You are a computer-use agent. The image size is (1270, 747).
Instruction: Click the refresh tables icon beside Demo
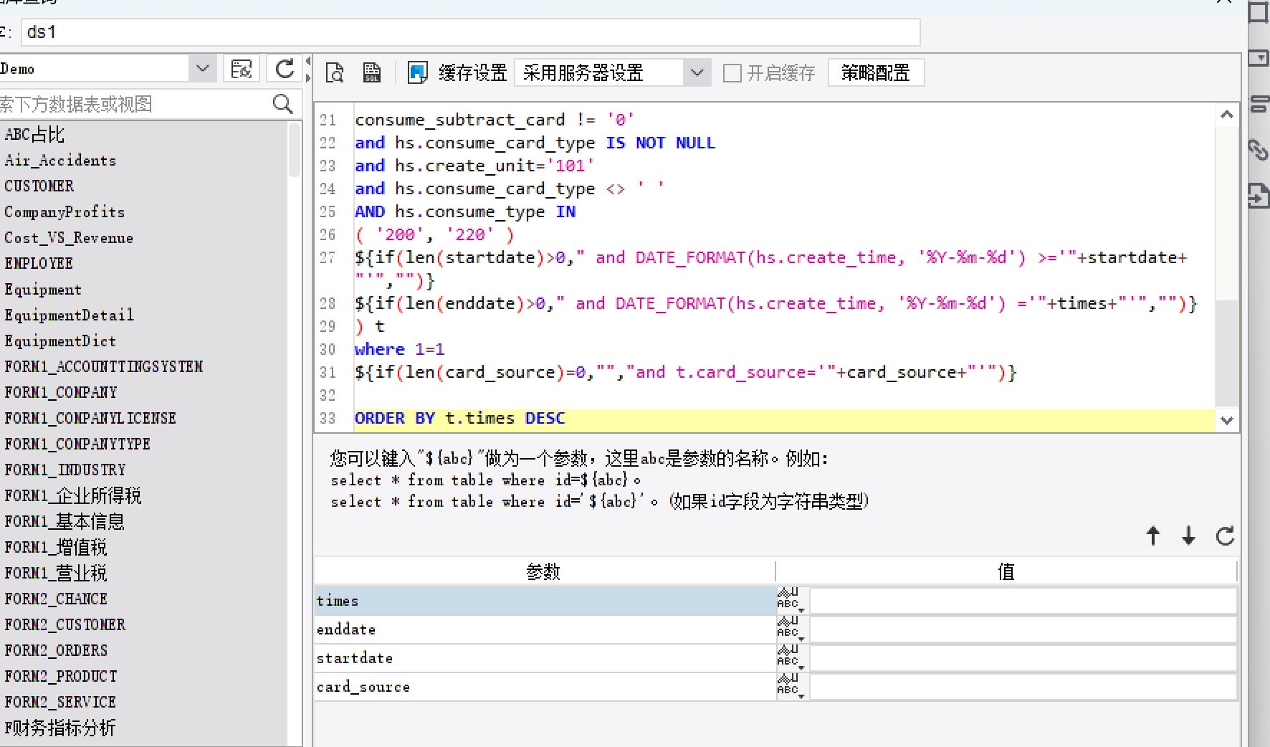[x=285, y=69]
